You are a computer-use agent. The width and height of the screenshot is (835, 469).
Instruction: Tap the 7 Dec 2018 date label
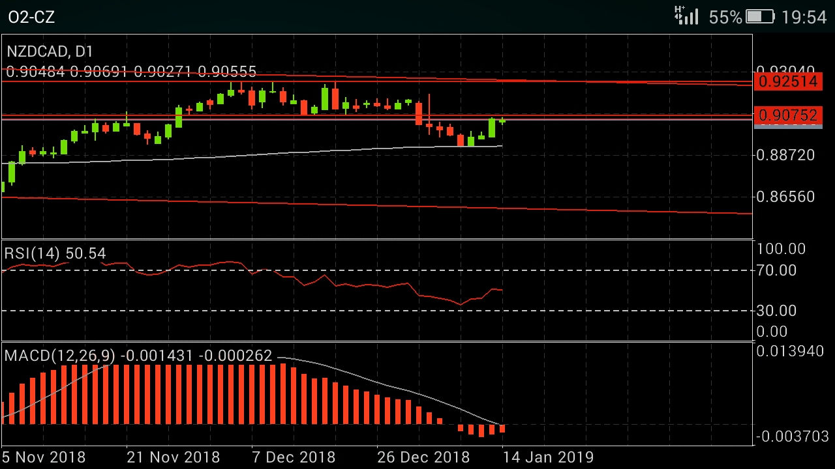[x=294, y=457]
